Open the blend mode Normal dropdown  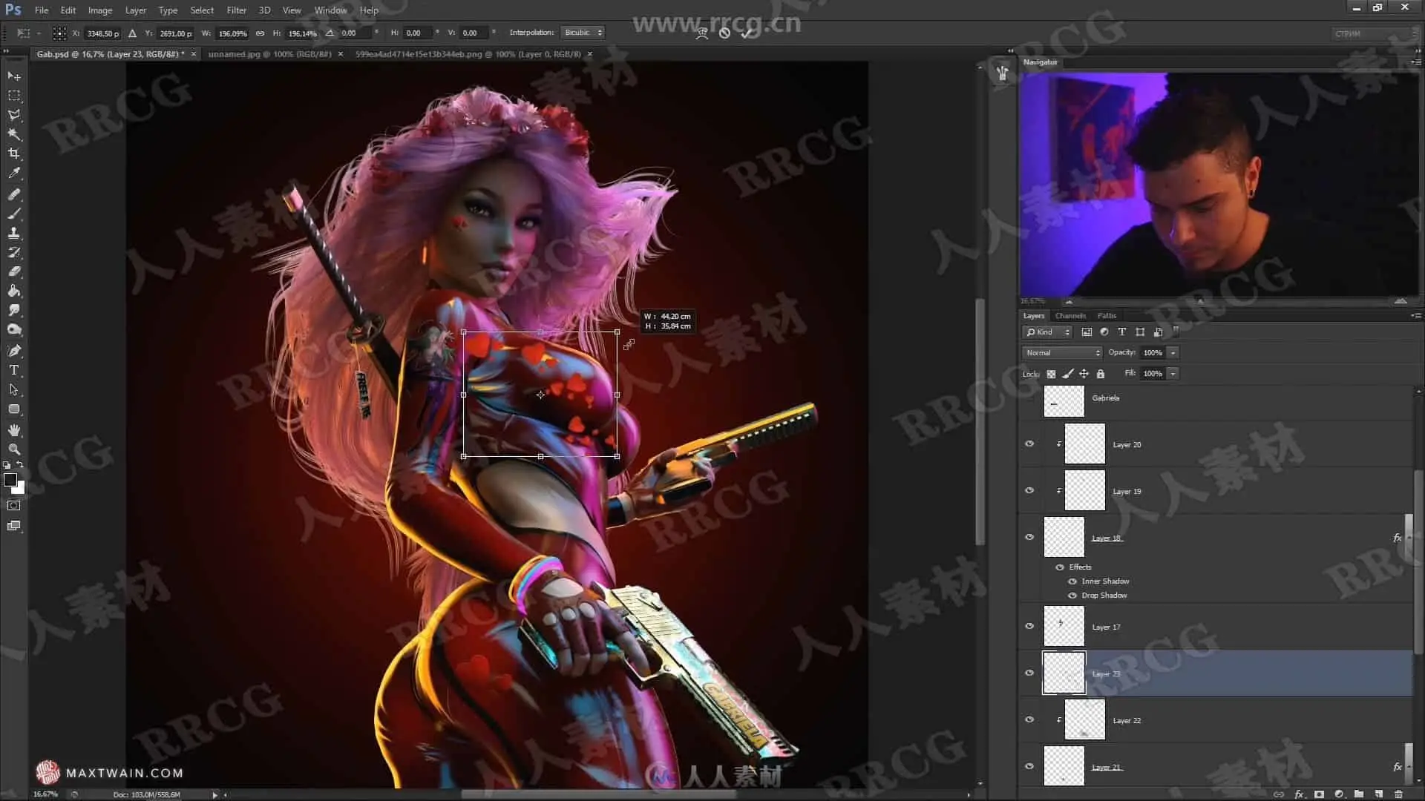(x=1062, y=352)
